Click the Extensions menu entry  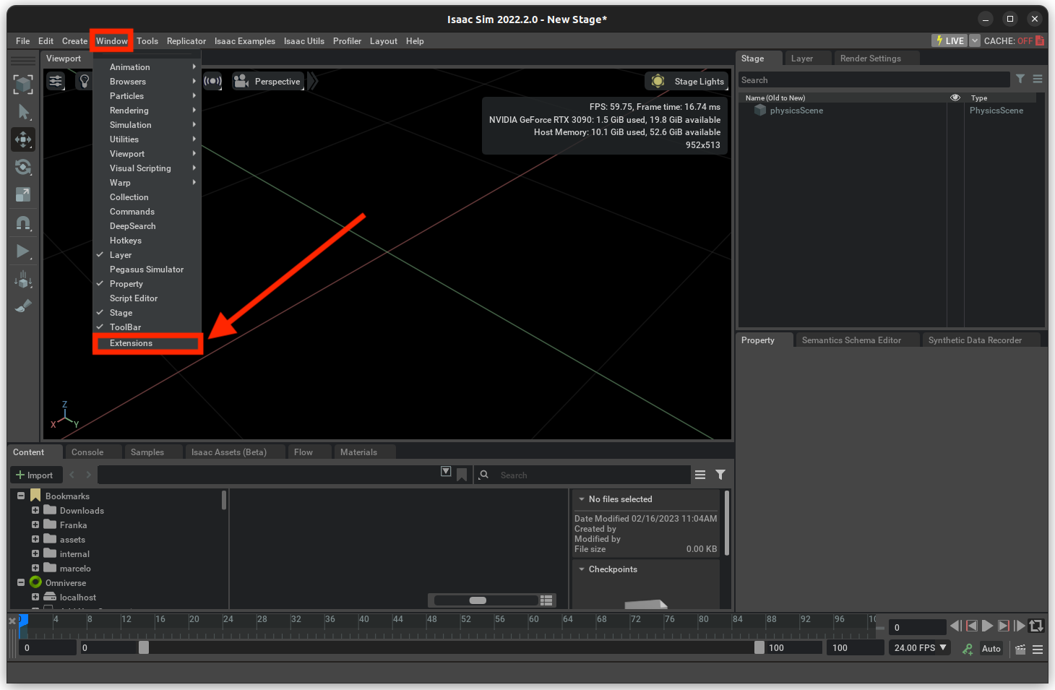click(x=131, y=343)
